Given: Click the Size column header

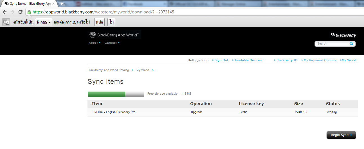Looking at the screenshot, I should pos(298,104).
